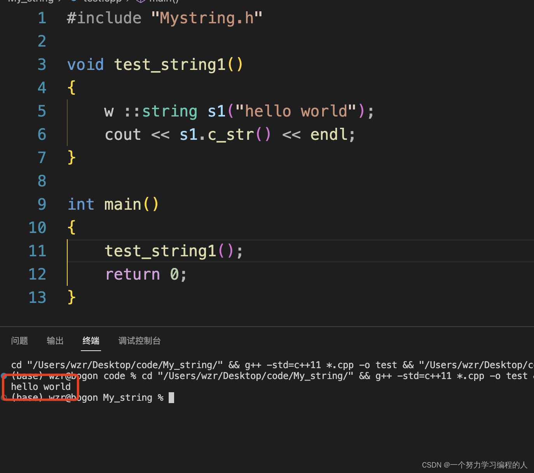
Task: Click the main function name
Action: coord(123,205)
